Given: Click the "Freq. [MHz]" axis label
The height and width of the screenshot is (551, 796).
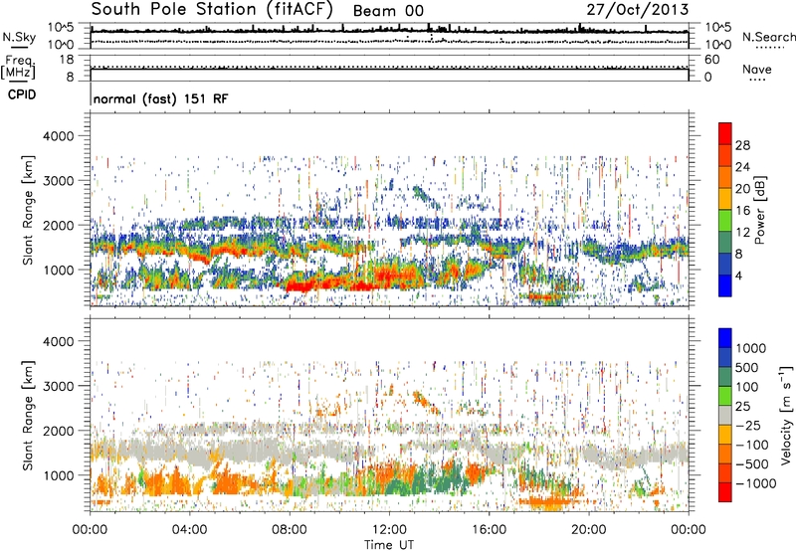Looking at the screenshot, I should 18,68.
